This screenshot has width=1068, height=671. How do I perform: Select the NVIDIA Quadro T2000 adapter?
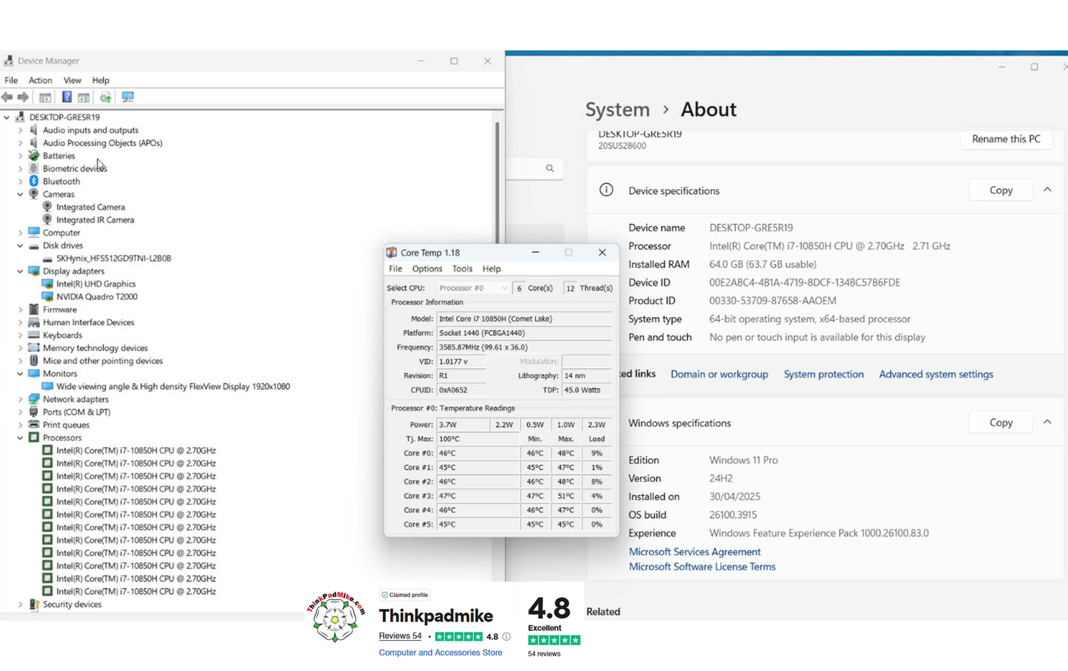click(96, 297)
